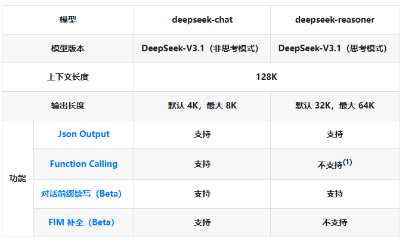Click the deepseek-chat column header
Screen dimensions: 412x242
pos(202,20)
